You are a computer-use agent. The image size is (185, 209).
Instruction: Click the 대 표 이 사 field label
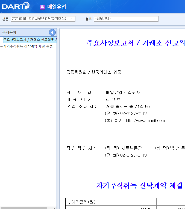pyautogui.click(x=81, y=99)
